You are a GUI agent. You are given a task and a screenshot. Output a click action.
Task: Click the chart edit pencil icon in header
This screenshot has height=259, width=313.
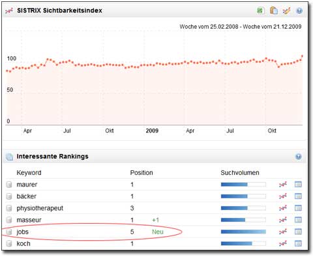click(x=286, y=10)
